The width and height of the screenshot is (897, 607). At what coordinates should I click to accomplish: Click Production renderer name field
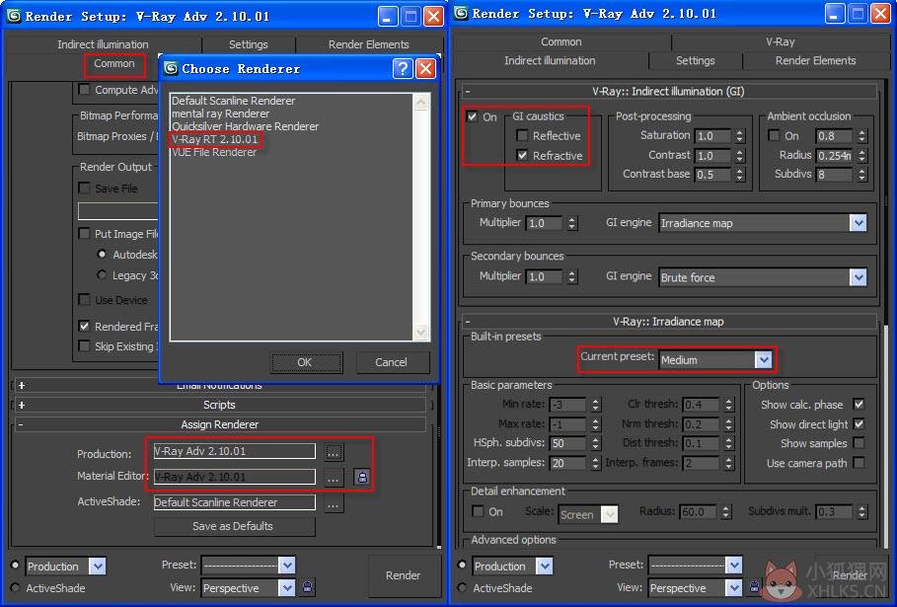click(235, 451)
